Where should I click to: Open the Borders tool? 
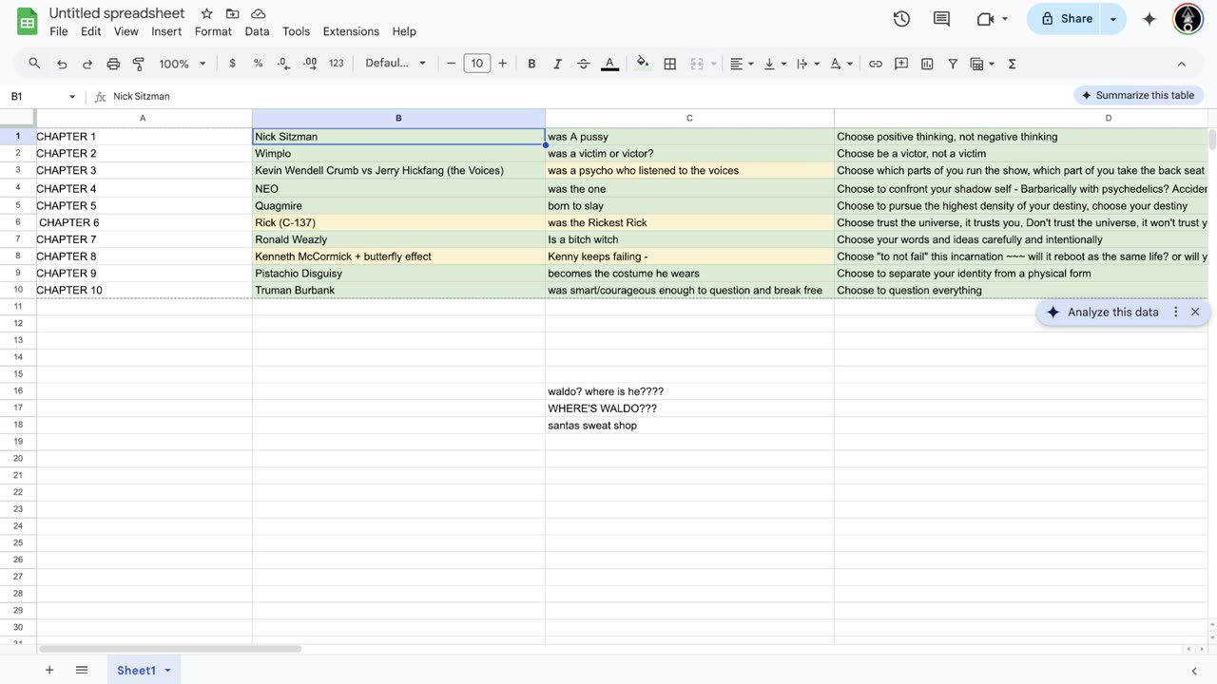[670, 64]
